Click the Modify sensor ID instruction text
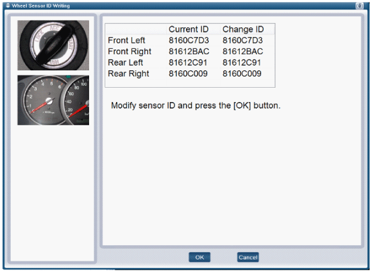 (x=196, y=106)
